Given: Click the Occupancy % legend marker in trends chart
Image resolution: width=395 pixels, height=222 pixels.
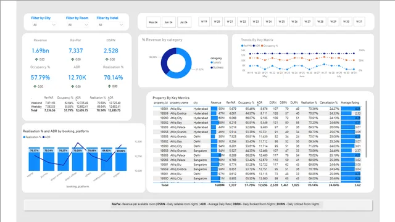Looking at the screenshot, I should [x=262, y=46].
